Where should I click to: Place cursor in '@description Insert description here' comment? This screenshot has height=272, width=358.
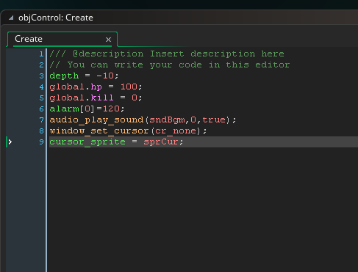179,54
